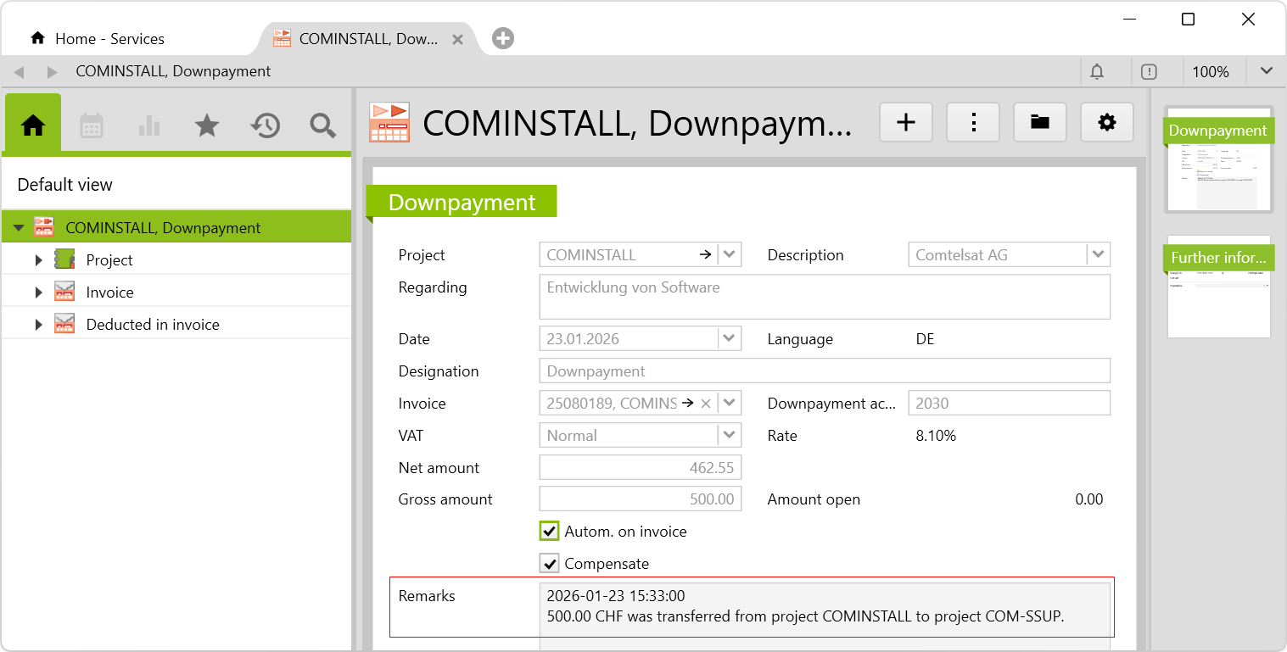Open the history icon in sidebar

[265, 125]
